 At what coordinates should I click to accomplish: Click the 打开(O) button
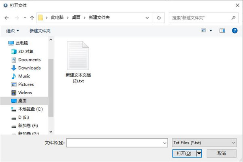[184, 154]
